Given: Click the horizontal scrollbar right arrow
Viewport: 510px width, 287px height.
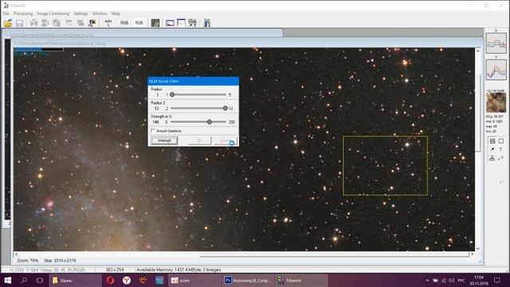Looking at the screenshot, I should [472, 254].
